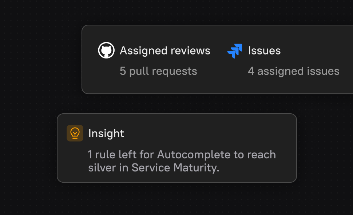Select the "5 pull requests" subtitle

pyautogui.click(x=158, y=71)
